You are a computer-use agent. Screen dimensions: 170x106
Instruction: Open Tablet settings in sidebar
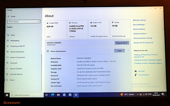[x=11, y=35]
